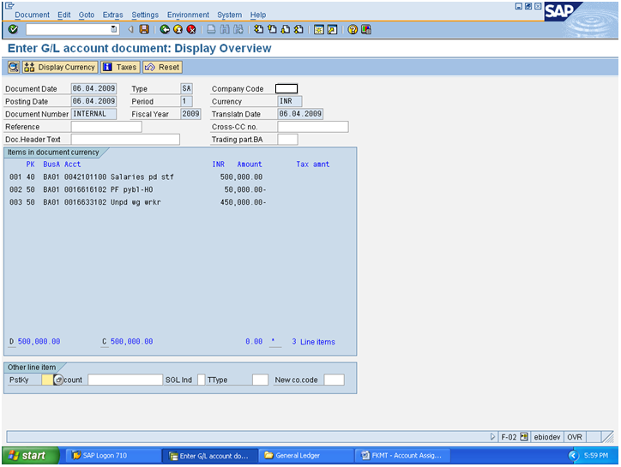Expand the system tray arrow
621x467 pixels.
[573, 456]
